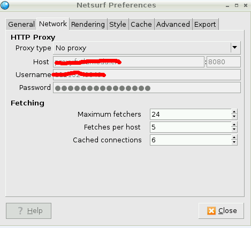Open the Rendering tab

click(x=88, y=24)
